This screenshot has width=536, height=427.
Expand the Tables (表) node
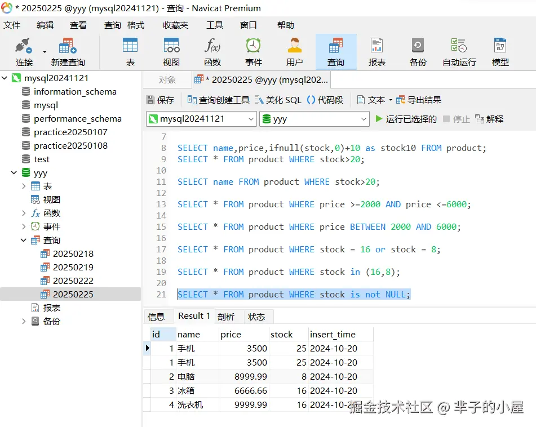pos(24,186)
